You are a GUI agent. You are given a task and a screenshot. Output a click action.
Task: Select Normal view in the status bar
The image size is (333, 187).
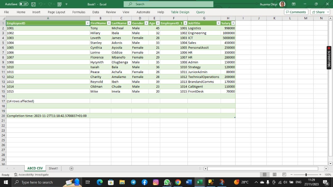(265, 174)
